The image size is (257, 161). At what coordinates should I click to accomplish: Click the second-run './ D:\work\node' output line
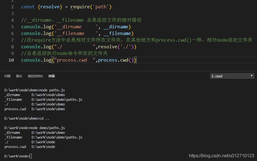[30, 142]
